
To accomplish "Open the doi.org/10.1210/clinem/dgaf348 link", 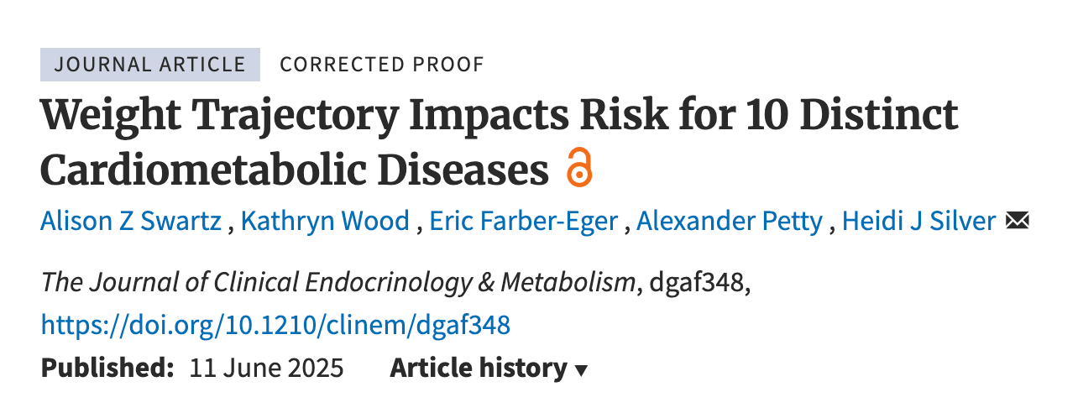I will point(275,325).
